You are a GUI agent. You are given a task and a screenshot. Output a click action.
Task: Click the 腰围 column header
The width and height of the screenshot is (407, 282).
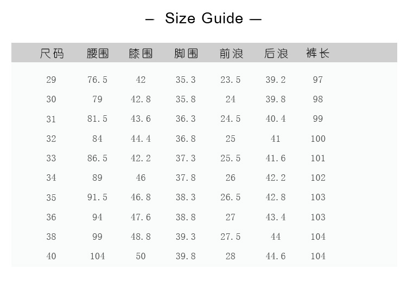98,54
